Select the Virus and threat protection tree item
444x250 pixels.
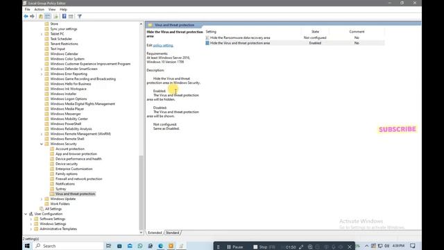[x=76, y=194]
